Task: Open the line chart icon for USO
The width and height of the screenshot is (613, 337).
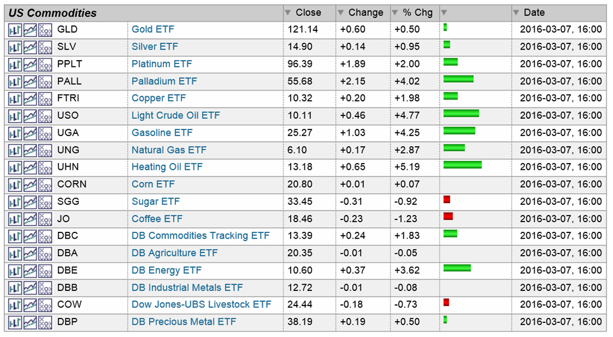Action: pyautogui.click(x=30, y=116)
